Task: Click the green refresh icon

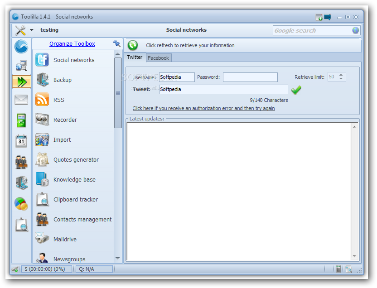Action: tap(133, 45)
